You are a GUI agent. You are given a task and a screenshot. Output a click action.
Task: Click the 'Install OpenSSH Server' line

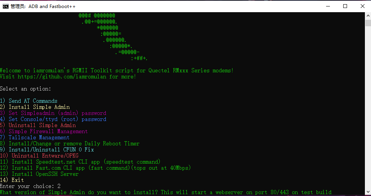tap(39, 174)
